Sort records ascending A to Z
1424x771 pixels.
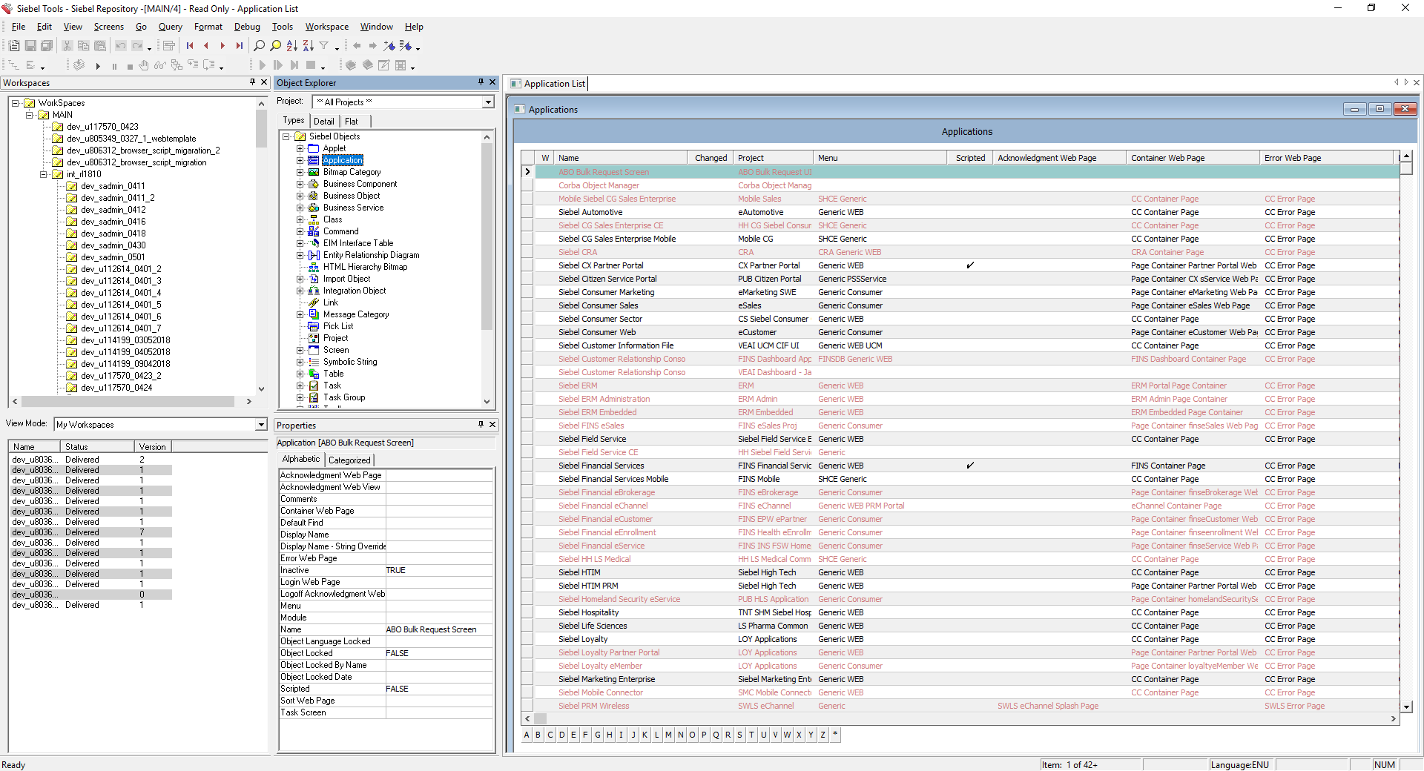coord(291,46)
